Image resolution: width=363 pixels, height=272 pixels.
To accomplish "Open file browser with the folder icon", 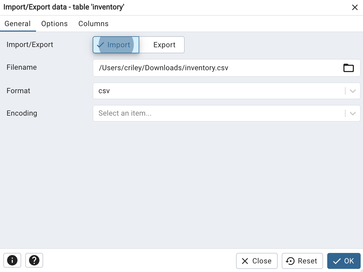I will [x=348, y=68].
